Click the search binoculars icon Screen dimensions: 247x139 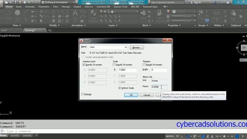187,2
